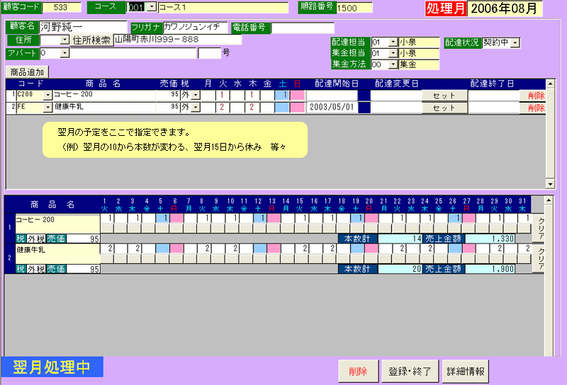Image resolution: width=567 pixels, height=385 pixels.
Task: Click the 電話番号 input field
Action: coord(303,28)
